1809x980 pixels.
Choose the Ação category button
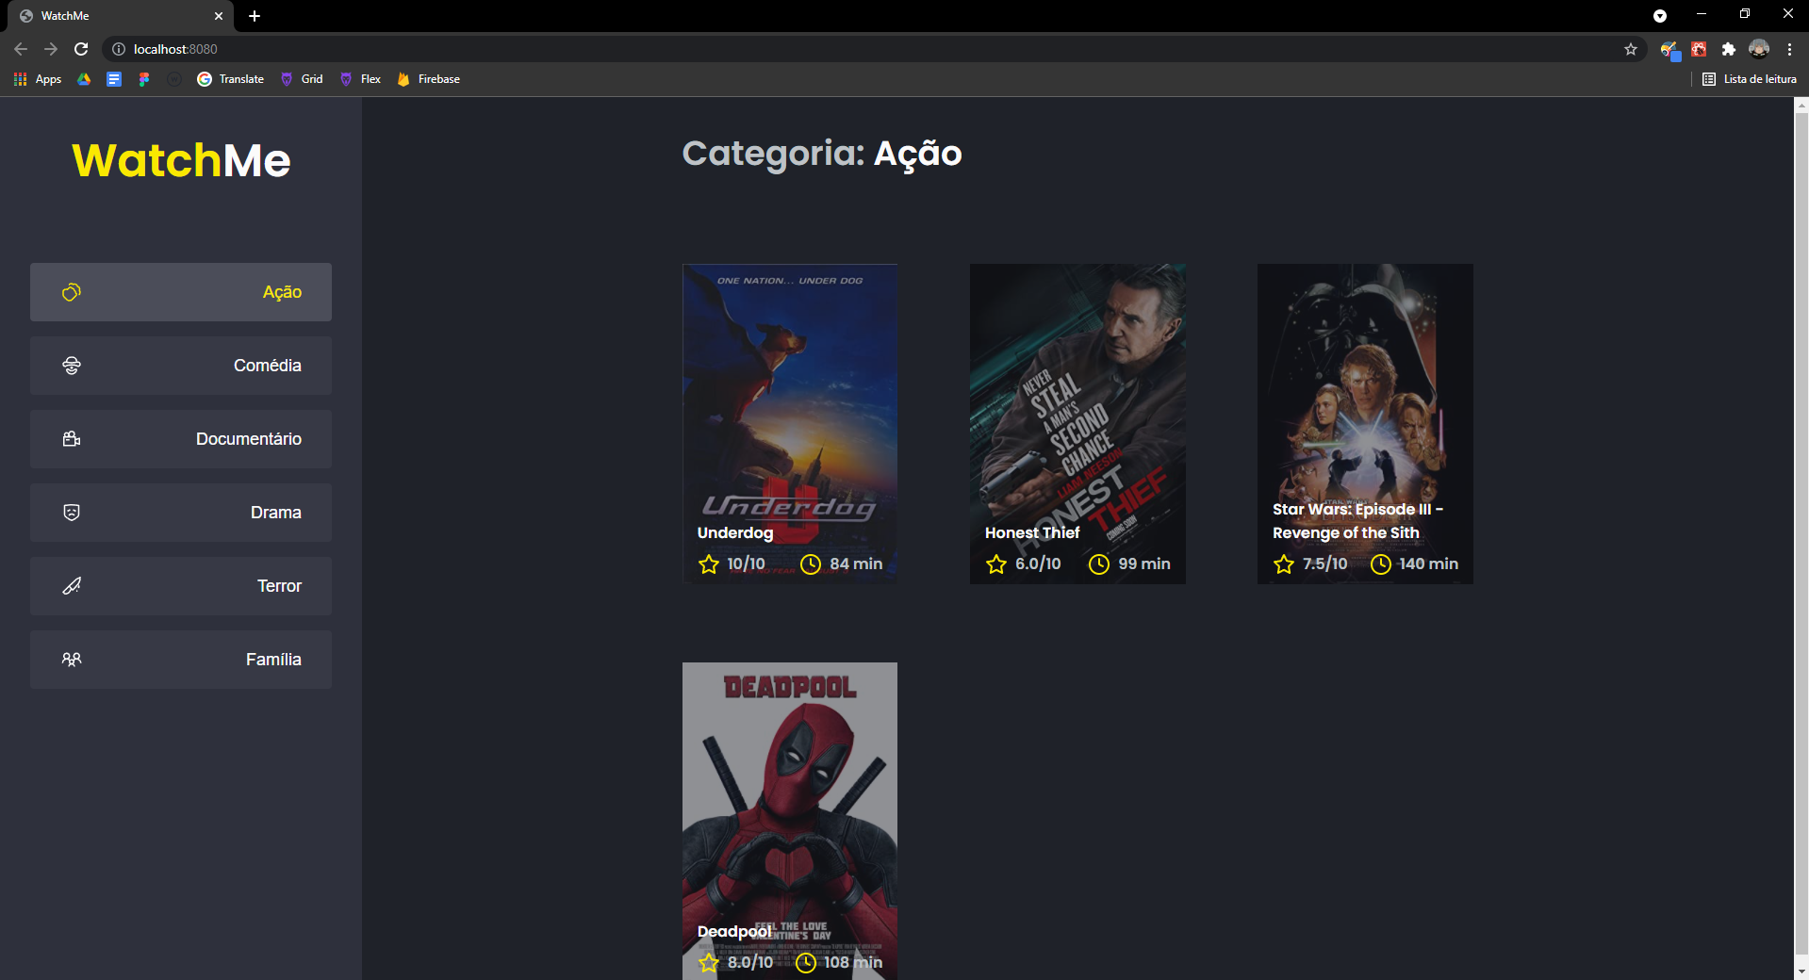pos(181,292)
